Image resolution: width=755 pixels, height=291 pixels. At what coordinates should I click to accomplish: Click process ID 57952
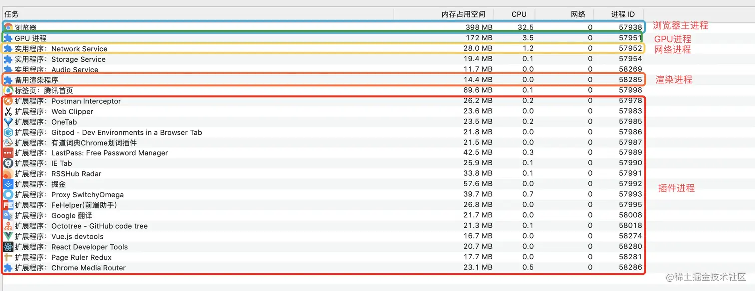[630, 49]
